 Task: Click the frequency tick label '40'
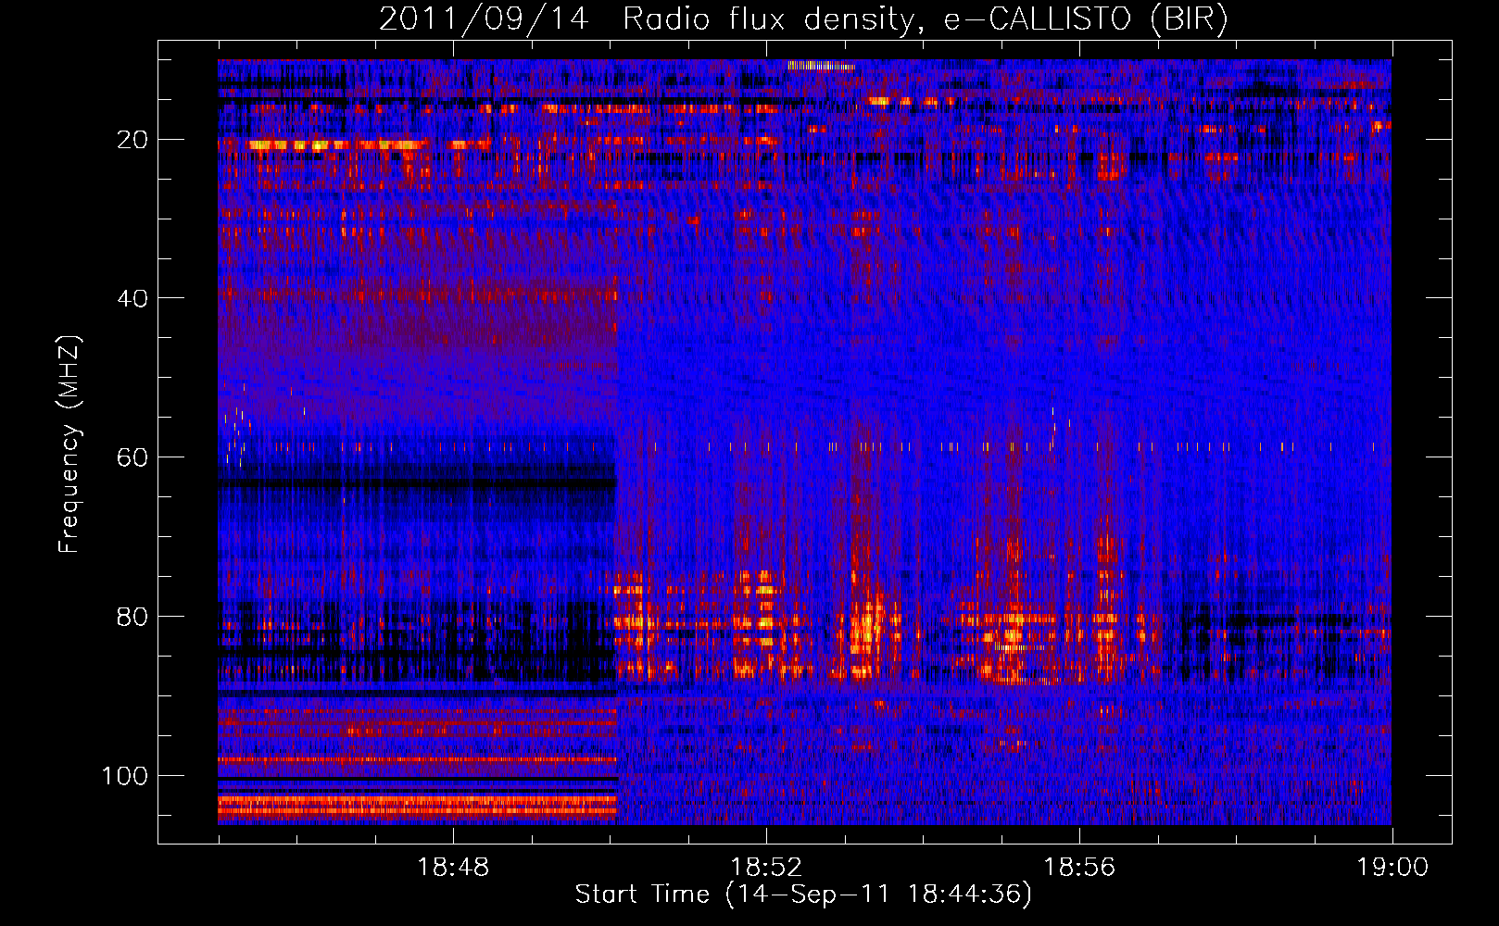pos(132,298)
